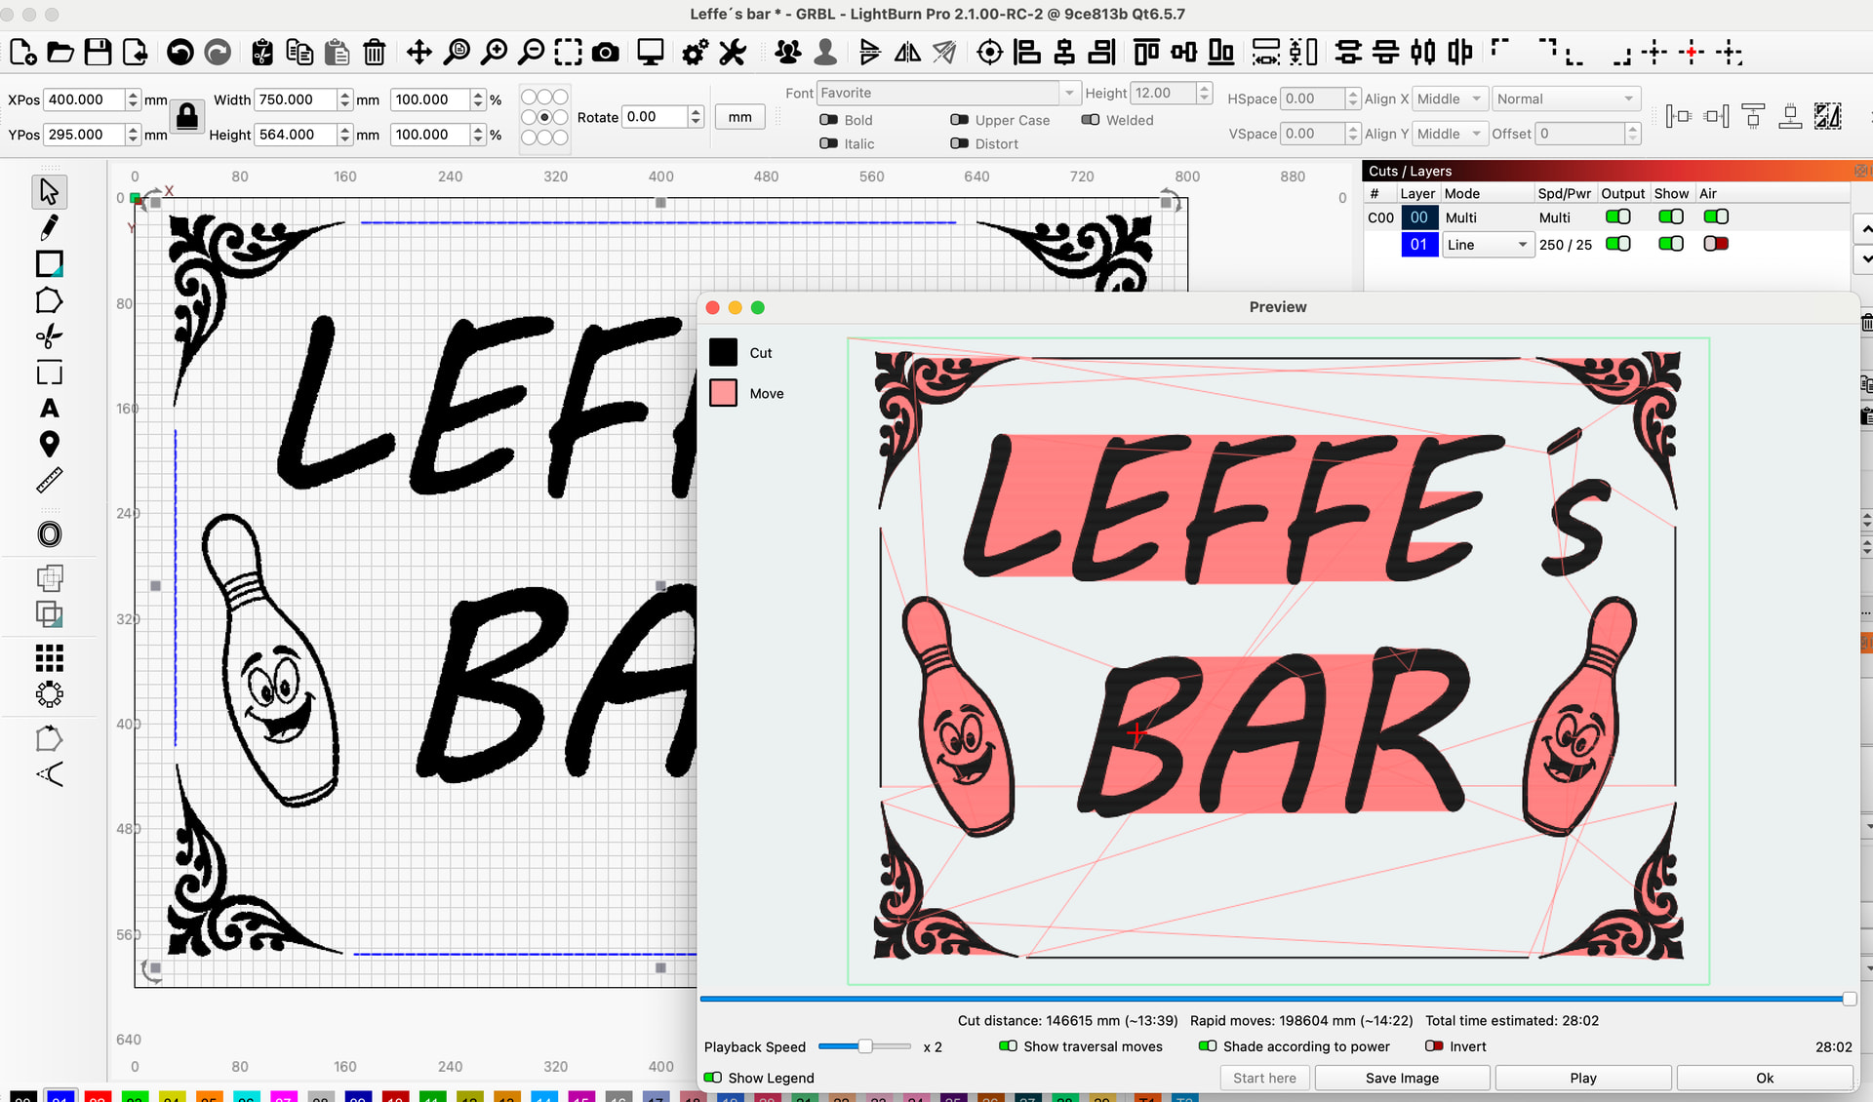This screenshot has width=1873, height=1102.
Task: Click the Delete trash icon in toolbar
Action: [x=374, y=52]
